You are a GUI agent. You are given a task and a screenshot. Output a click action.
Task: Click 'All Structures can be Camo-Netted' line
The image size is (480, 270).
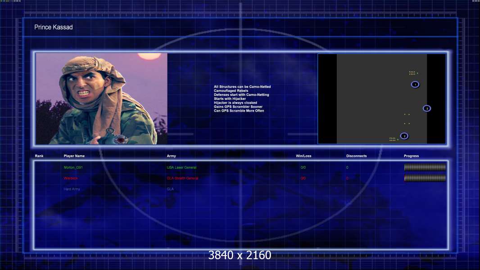pyautogui.click(x=242, y=87)
